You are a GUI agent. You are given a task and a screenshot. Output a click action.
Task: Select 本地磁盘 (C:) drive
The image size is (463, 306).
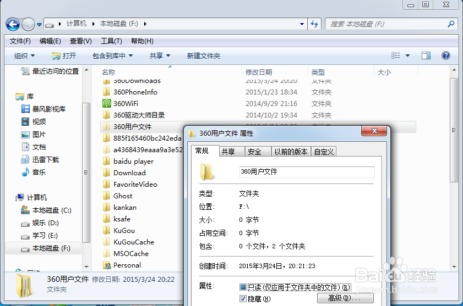(46, 210)
